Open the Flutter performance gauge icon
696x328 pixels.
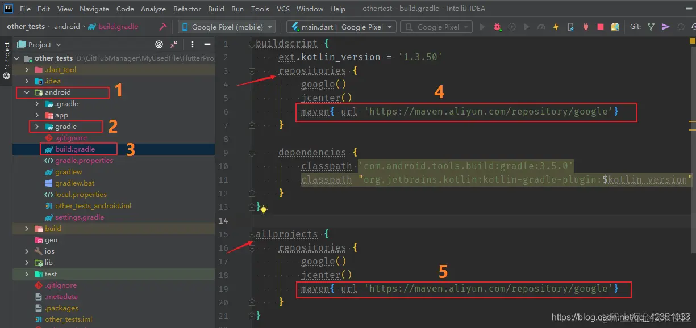pos(541,27)
